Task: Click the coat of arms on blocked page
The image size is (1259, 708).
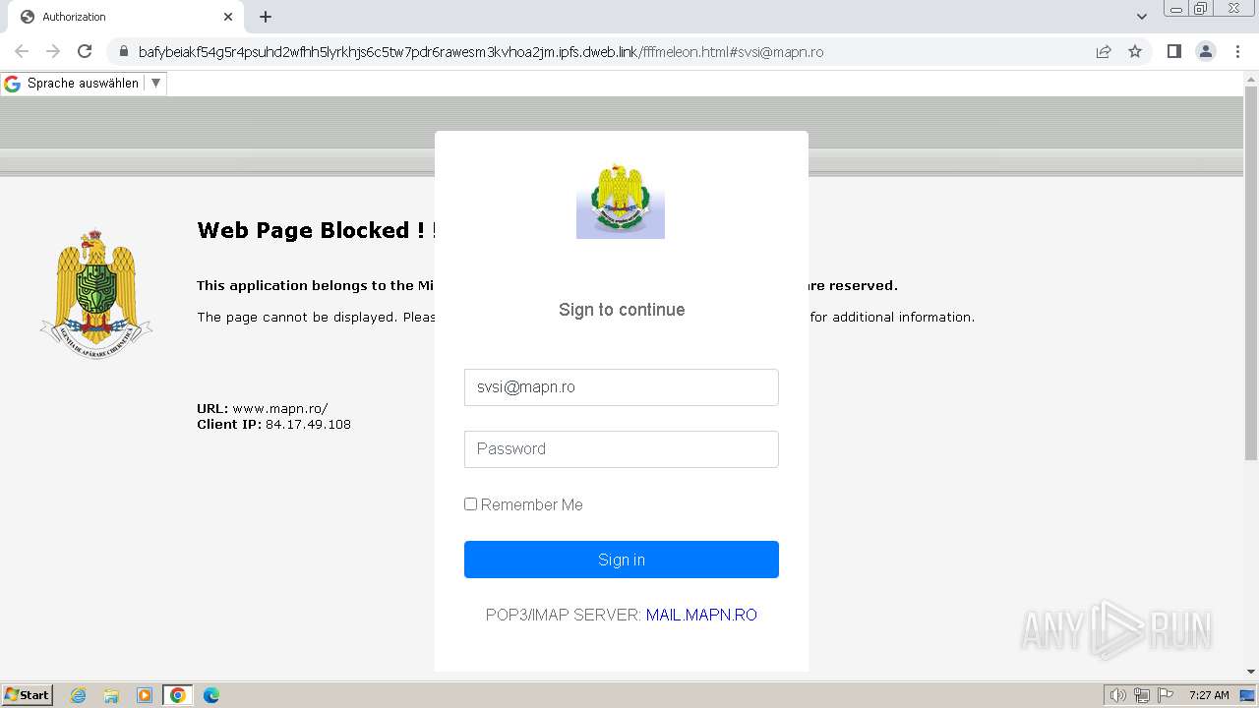Action: click(96, 294)
